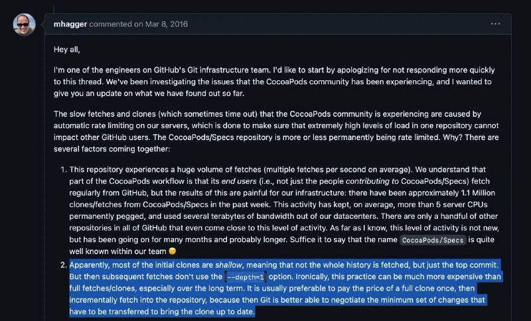The height and width of the screenshot is (321, 531).
Task: Click the winking face emoji
Action: coord(173,251)
